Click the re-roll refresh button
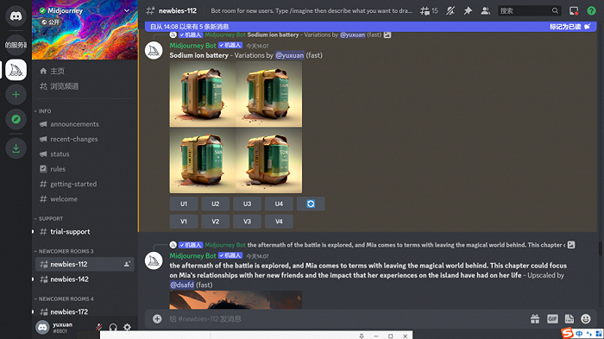The width and height of the screenshot is (604, 339). [x=311, y=204]
